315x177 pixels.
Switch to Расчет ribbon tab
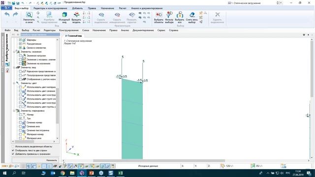(123, 8)
